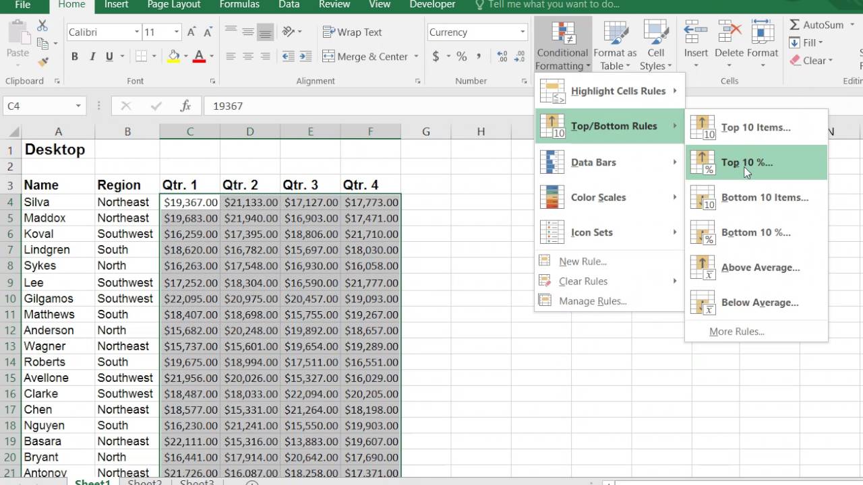Open the Currency number format dropdown
The width and height of the screenshot is (863, 485).
(x=523, y=32)
